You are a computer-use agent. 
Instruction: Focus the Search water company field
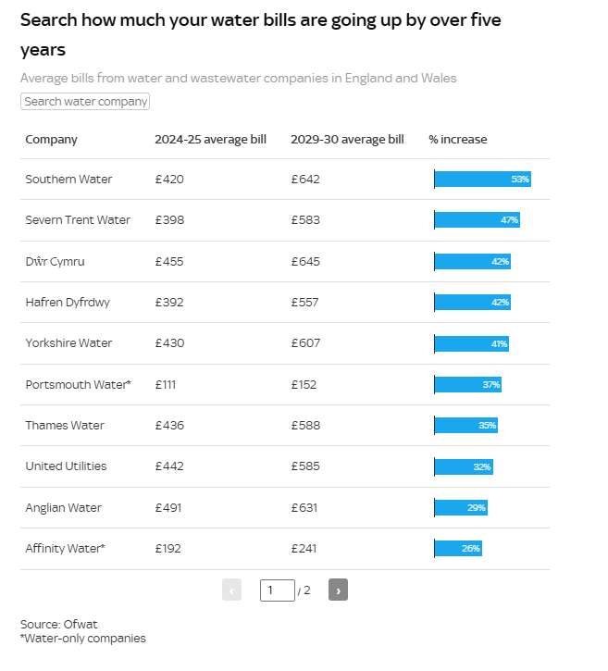[85, 102]
